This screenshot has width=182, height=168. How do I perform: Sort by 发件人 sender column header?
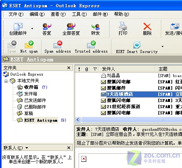tap(127, 69)
